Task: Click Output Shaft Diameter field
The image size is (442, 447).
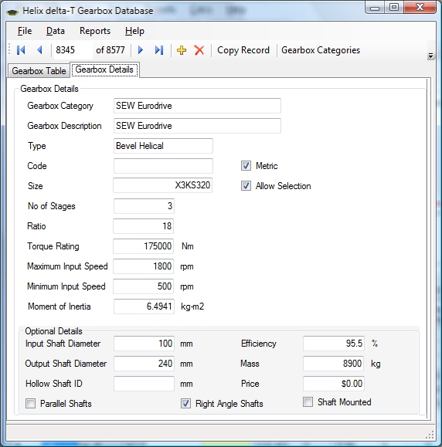Action: click(144, 364)
